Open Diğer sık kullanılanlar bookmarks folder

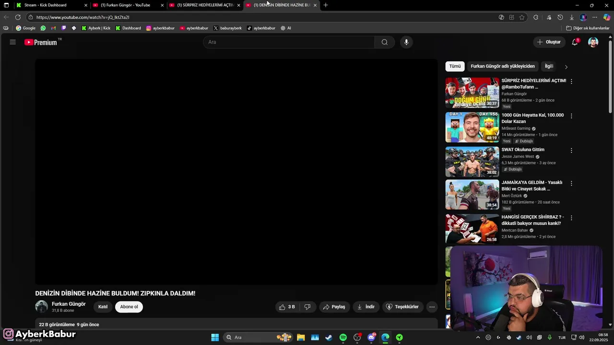588,28
